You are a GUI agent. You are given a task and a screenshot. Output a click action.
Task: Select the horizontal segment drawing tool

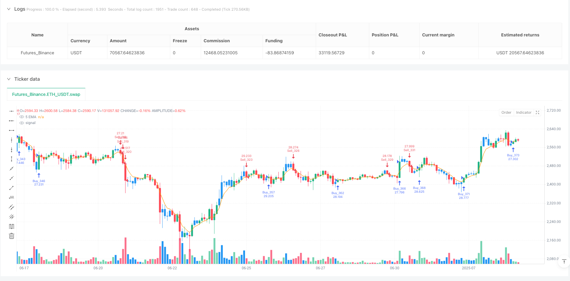click(12, 130)
